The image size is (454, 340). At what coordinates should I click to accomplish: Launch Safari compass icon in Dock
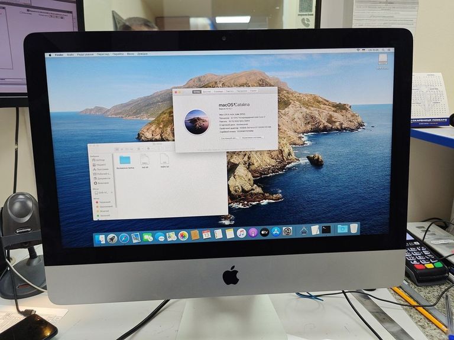124,238
